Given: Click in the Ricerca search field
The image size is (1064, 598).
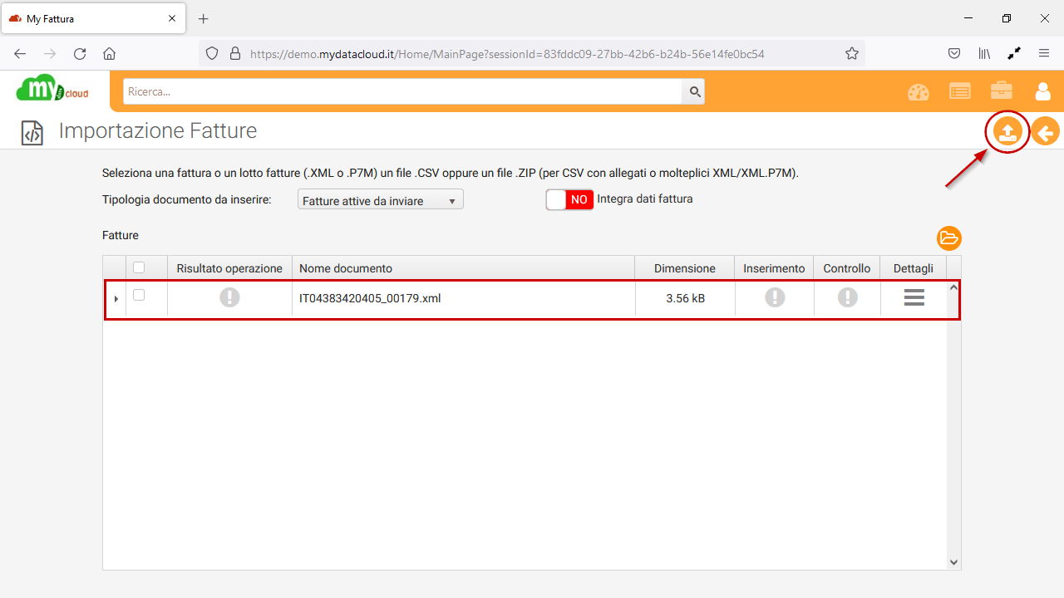Looking at the screenshot, I should 403,91.
